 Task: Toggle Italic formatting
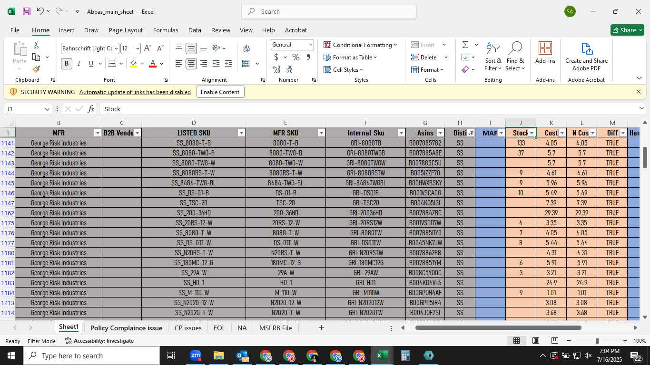[x=79, y=64]
